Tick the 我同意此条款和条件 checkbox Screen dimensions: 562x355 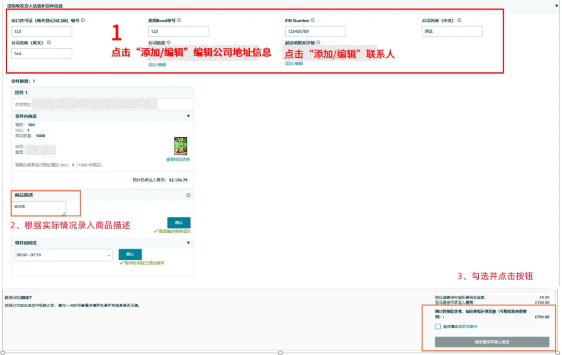pos(438,326)
